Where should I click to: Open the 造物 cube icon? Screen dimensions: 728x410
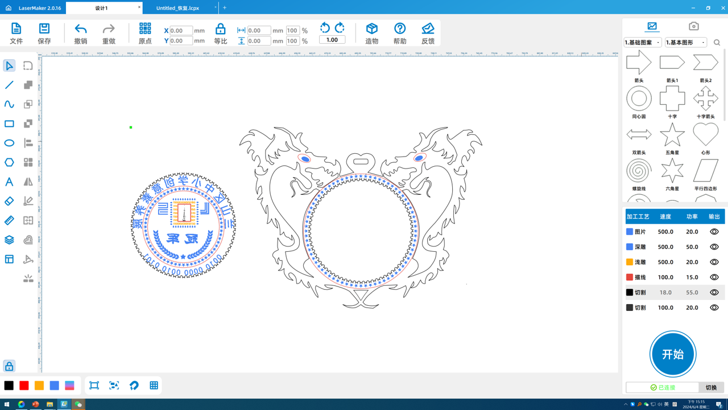(371, 28)
